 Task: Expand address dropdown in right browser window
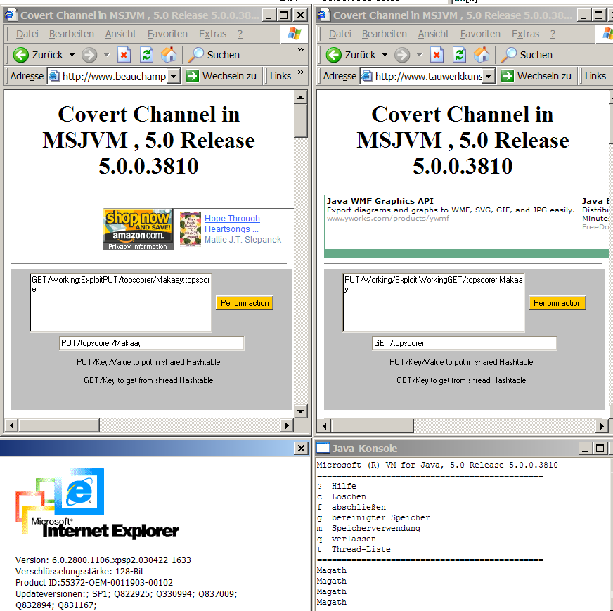click(x=489, y=76)
